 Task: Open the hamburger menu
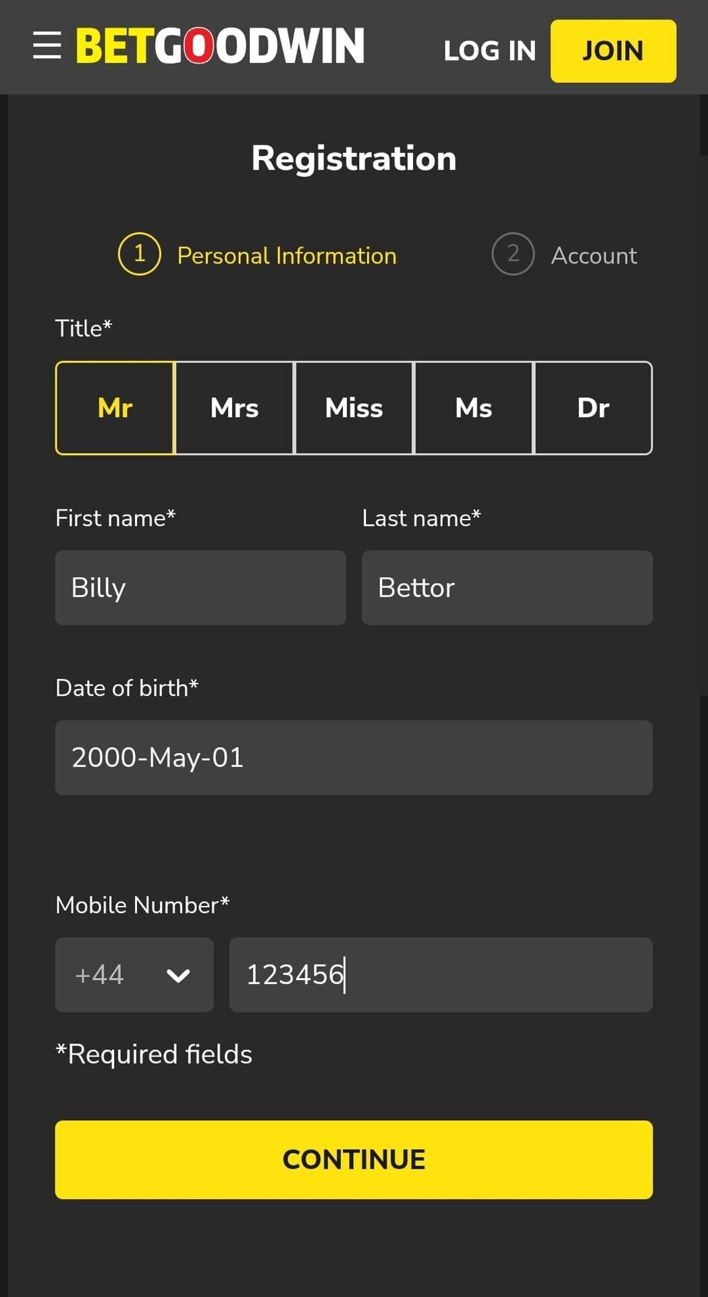pyautogui.click(x=47, y=45)
